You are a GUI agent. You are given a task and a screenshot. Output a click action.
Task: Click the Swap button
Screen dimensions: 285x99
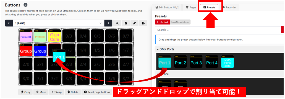tap(56, 92)
